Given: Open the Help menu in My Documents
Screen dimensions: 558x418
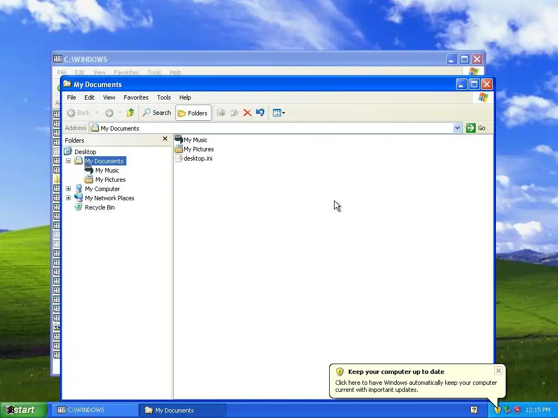Looking at the screenshot, I should (185, 97).
